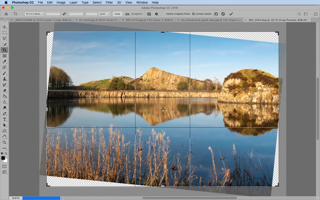320x200 pixels.
Task: Open the Edit Toolbar three-dots menu
Action: 5,148
